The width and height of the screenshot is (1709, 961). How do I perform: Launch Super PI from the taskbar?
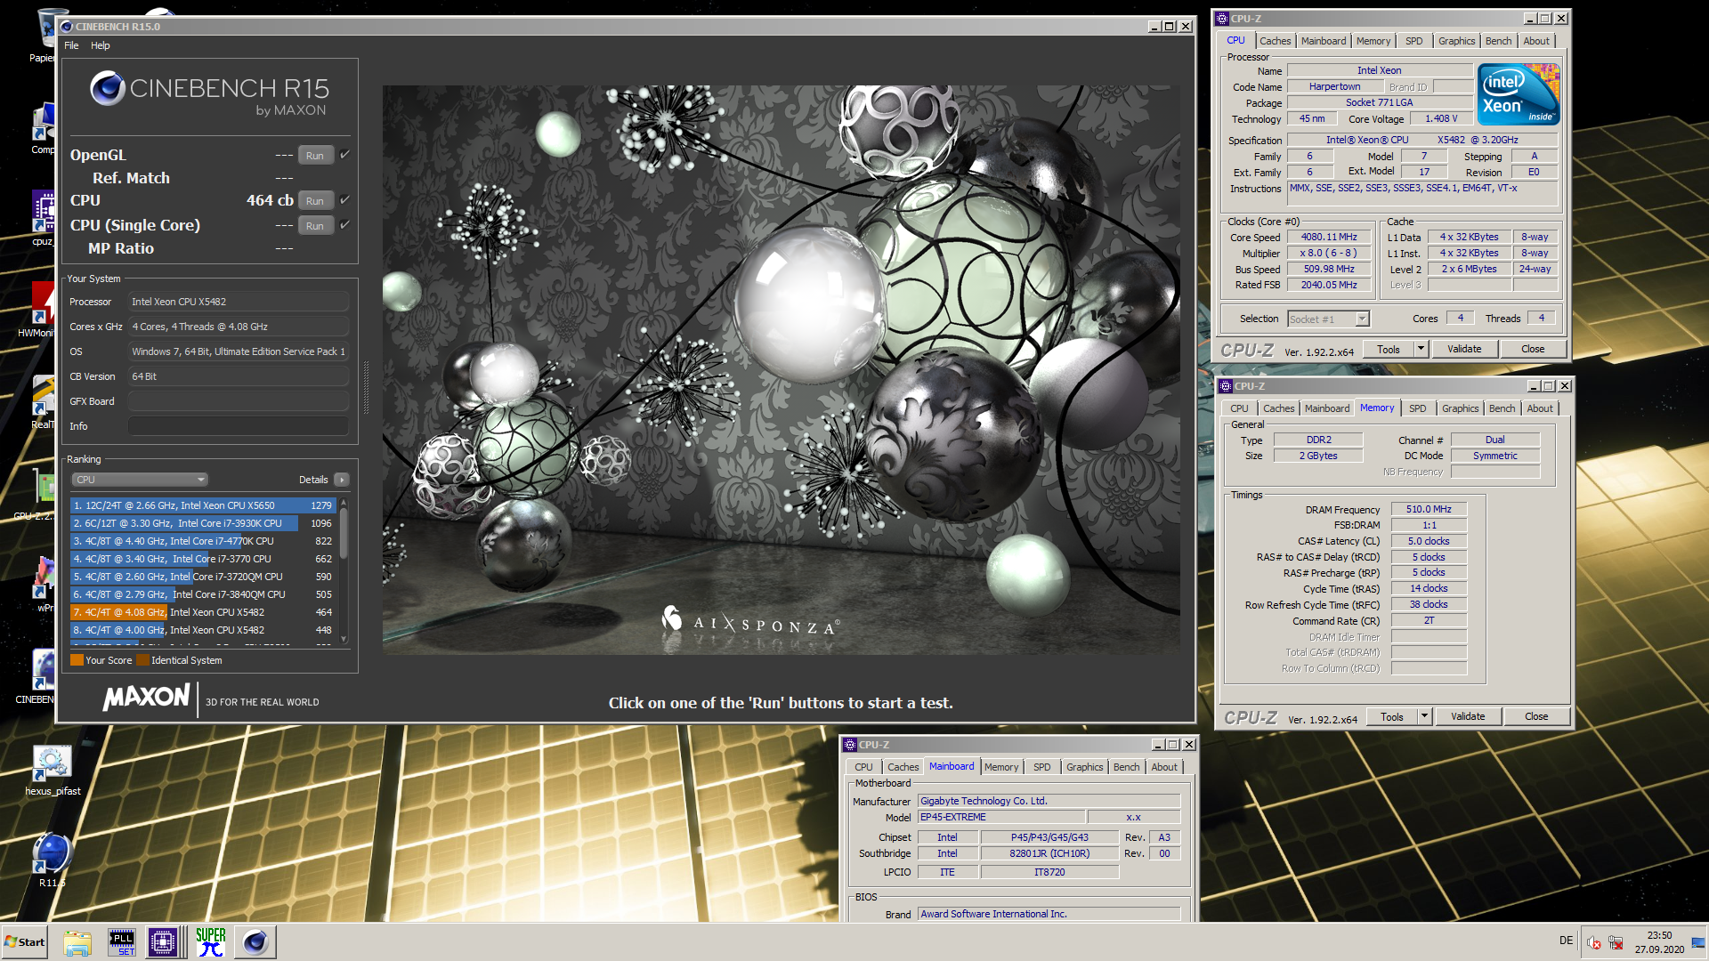point(211,942)
